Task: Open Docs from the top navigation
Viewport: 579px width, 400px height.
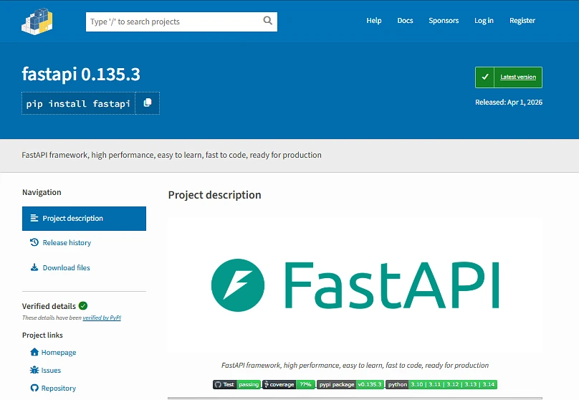Action: (x=405, y=21)
